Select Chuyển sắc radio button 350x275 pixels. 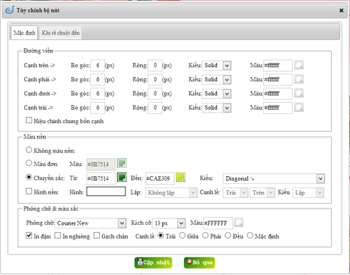pos(29,177)
